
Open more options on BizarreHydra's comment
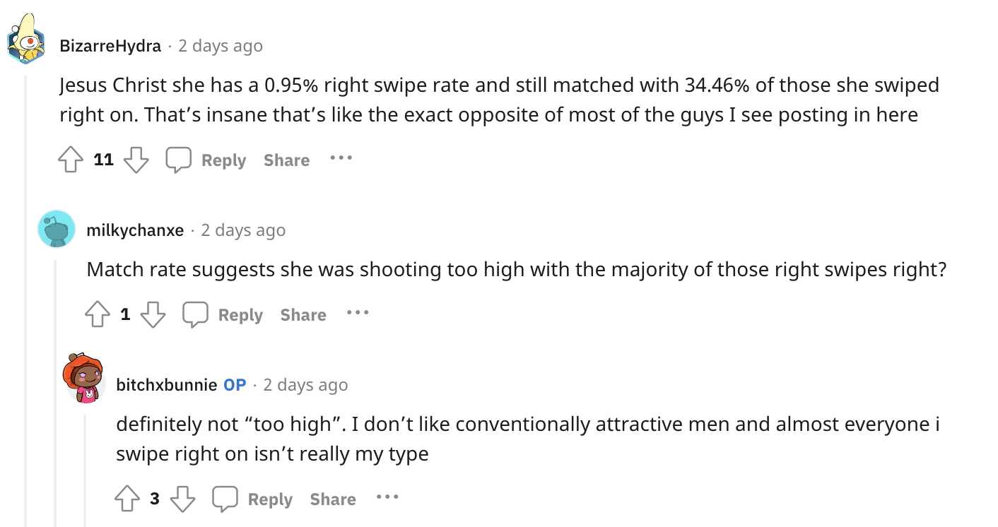coord(341,158)
